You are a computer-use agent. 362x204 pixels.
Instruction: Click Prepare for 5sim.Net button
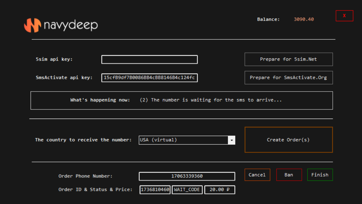[x=288, y=59]
